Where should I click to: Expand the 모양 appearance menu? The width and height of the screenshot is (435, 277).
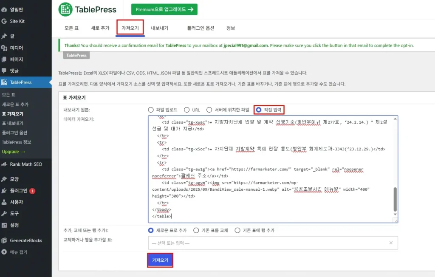(14, 179)
